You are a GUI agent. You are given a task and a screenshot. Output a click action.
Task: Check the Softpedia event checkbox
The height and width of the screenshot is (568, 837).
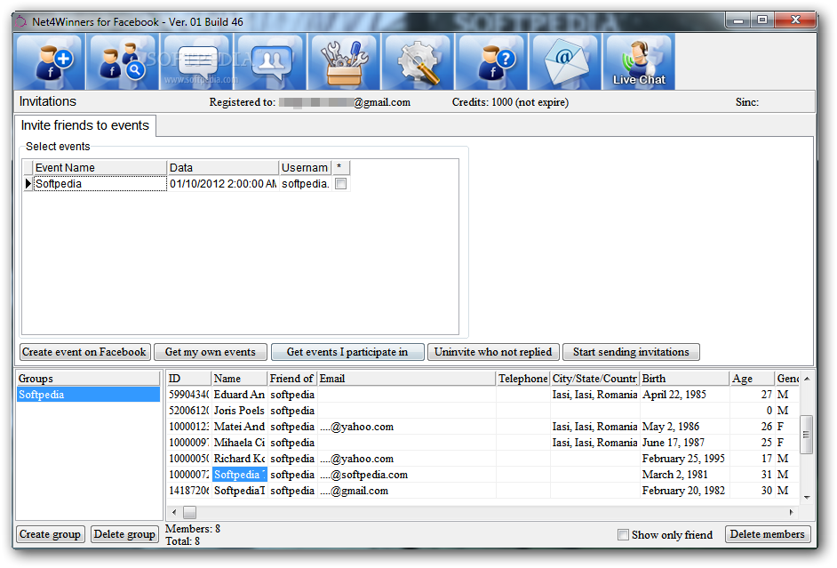[340, 184]
